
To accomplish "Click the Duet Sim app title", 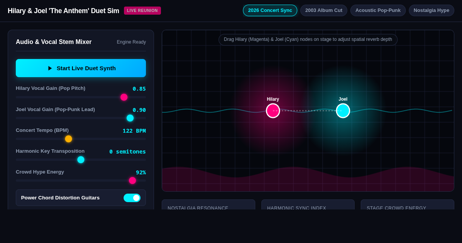I will pyautogui.click(x=64, y=11).
